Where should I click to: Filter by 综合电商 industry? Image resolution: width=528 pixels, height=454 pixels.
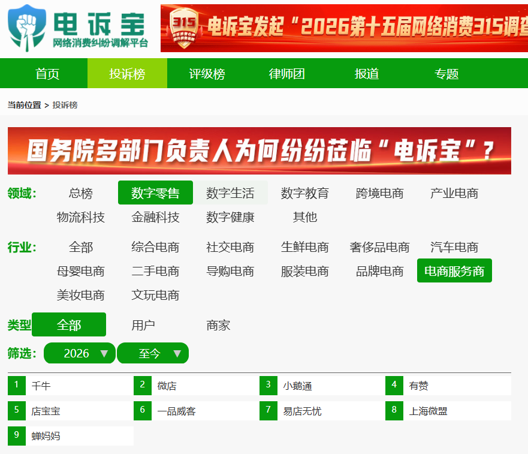[x=156, y=247]
